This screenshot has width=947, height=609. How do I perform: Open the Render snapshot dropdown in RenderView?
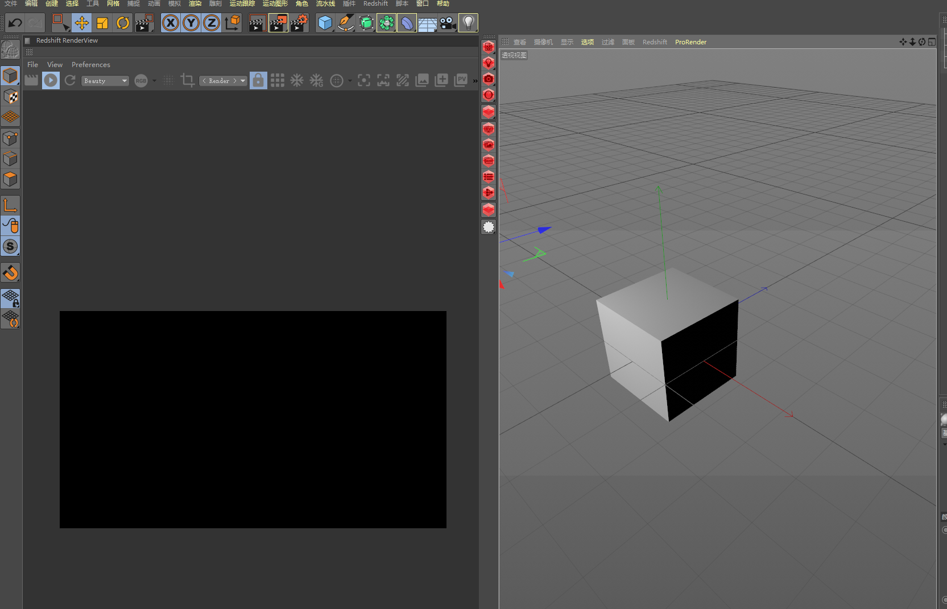pos(223,81)
